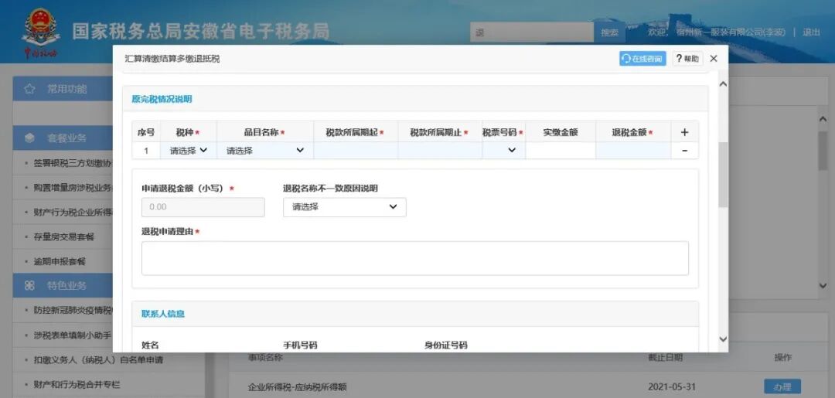Open 存量房交易套餐 sidebar item
Image resolution: width=835 pixels, height=398 pixels.
(x=64, y=236)
